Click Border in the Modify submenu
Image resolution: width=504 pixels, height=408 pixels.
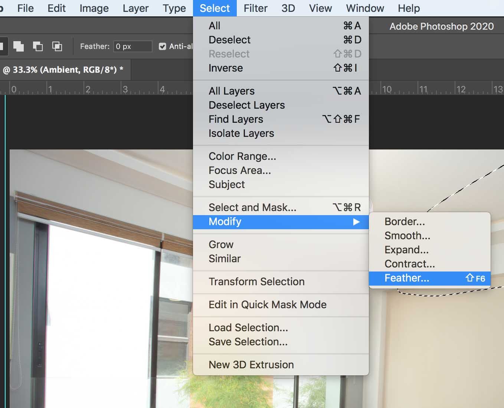tap(405, 221)
